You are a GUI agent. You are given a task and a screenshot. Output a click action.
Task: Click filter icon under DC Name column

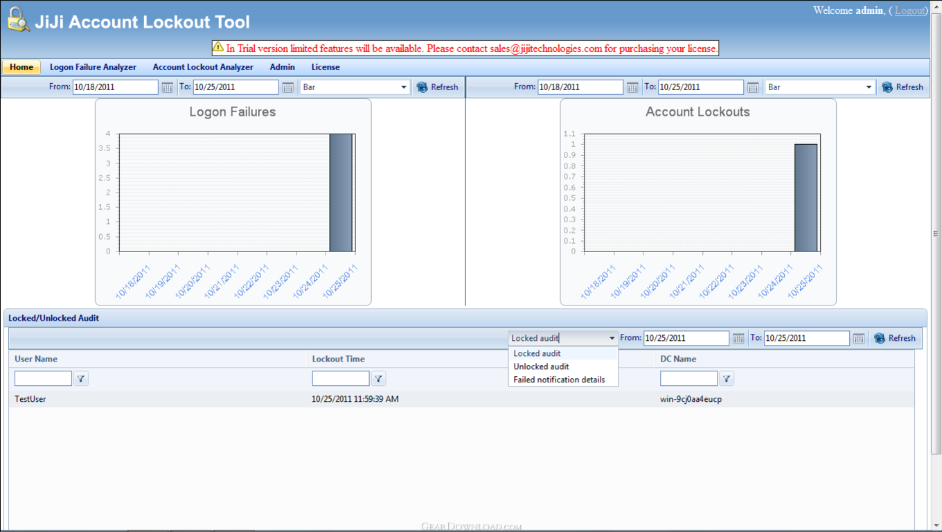click(x=727, y=379)
